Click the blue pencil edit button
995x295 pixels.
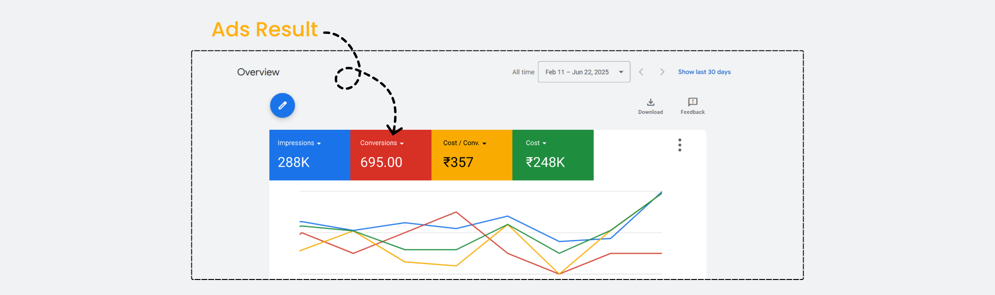pos(282,106)
